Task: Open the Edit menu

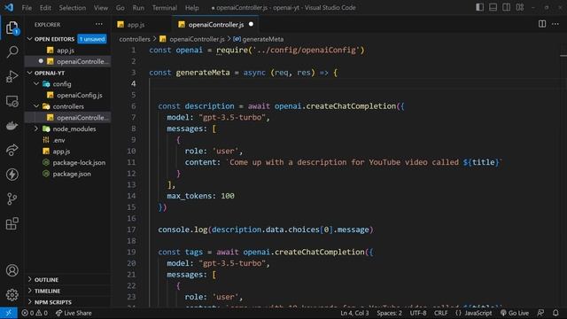Action: pos(45,8)
